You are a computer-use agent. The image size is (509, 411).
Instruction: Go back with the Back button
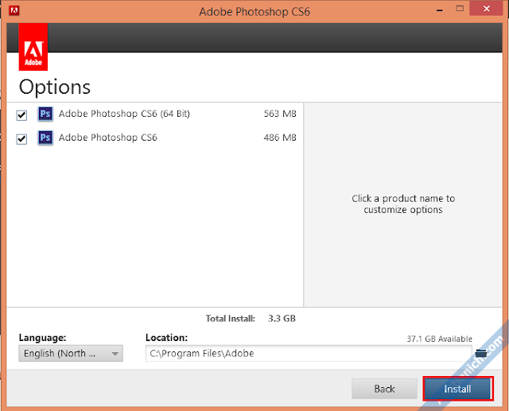pos(384,389)
